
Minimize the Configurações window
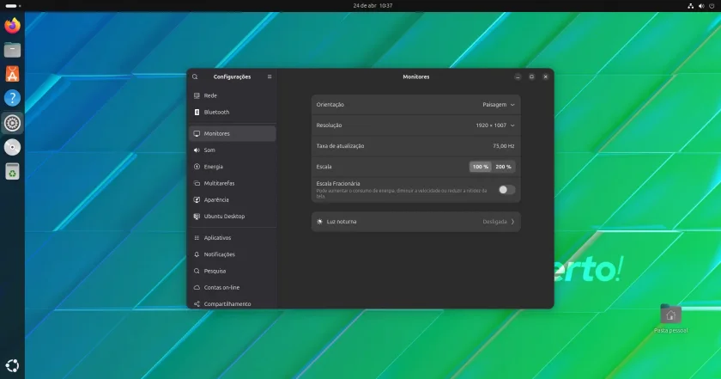pos(518,76)
